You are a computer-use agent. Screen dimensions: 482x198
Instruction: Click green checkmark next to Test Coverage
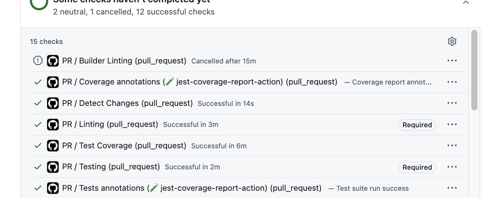38,146
